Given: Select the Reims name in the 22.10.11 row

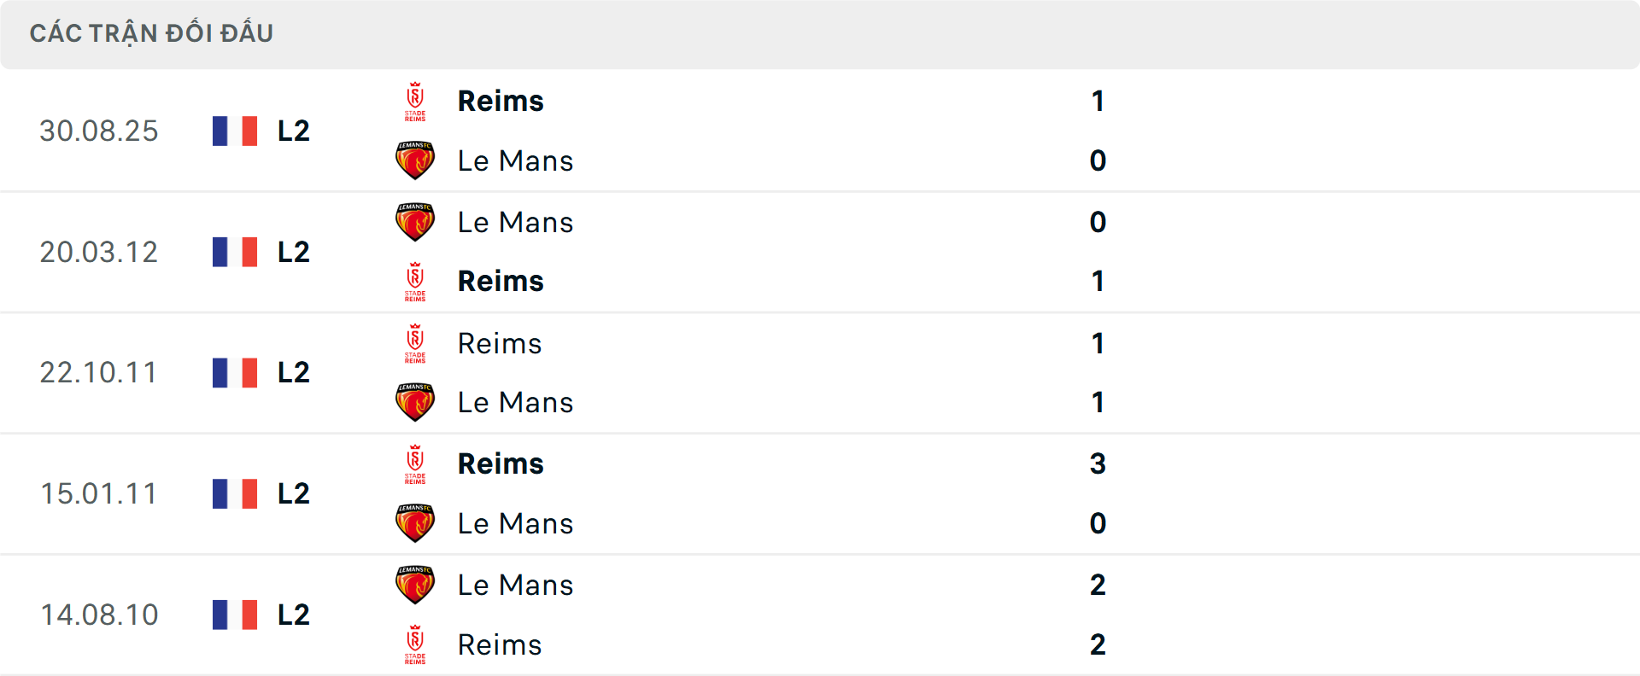Looking at the screenshot, I should click(500, 343).
